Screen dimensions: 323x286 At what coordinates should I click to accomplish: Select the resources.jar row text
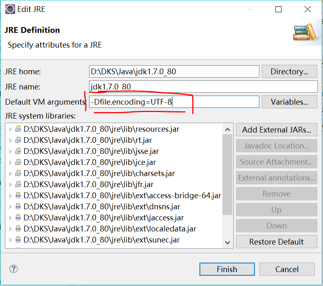tap(101, 129)
